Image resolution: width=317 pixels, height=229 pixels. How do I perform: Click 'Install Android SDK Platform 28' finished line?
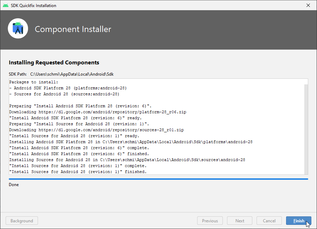[79, 154]
